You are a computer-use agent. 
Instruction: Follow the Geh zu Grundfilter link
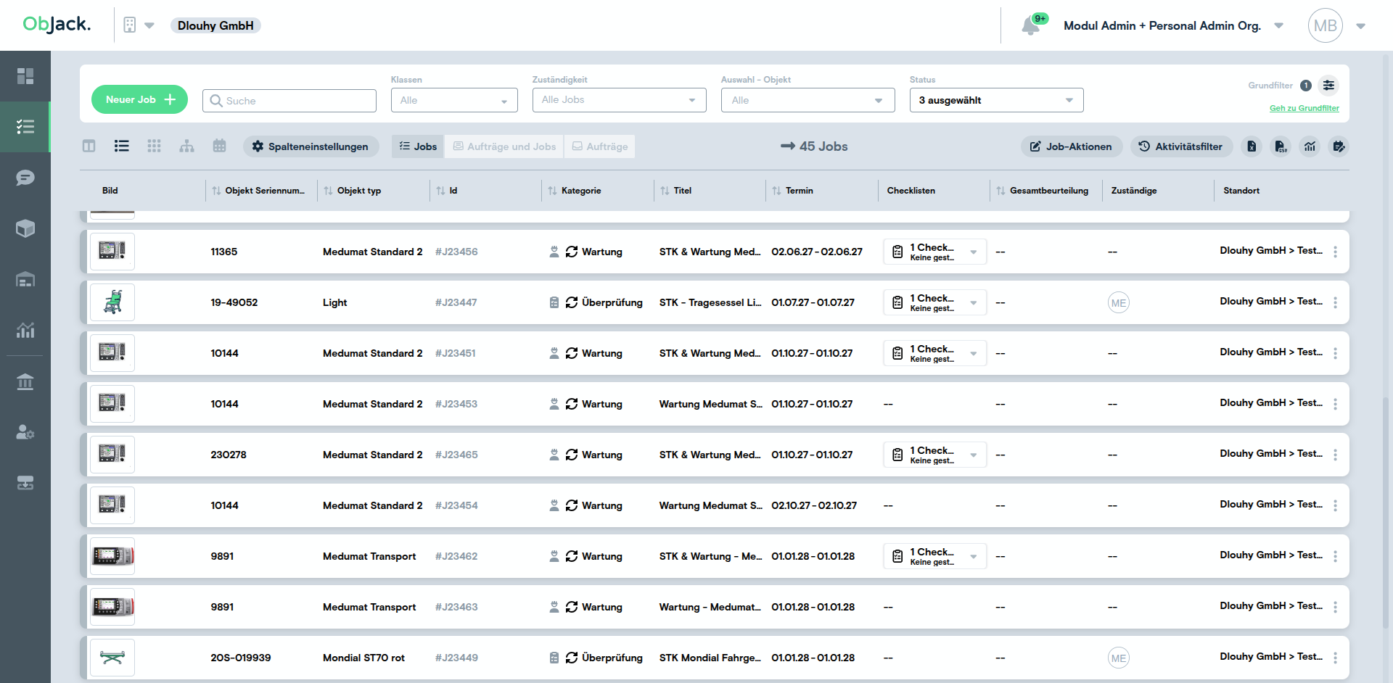(x=1304, y=108)
